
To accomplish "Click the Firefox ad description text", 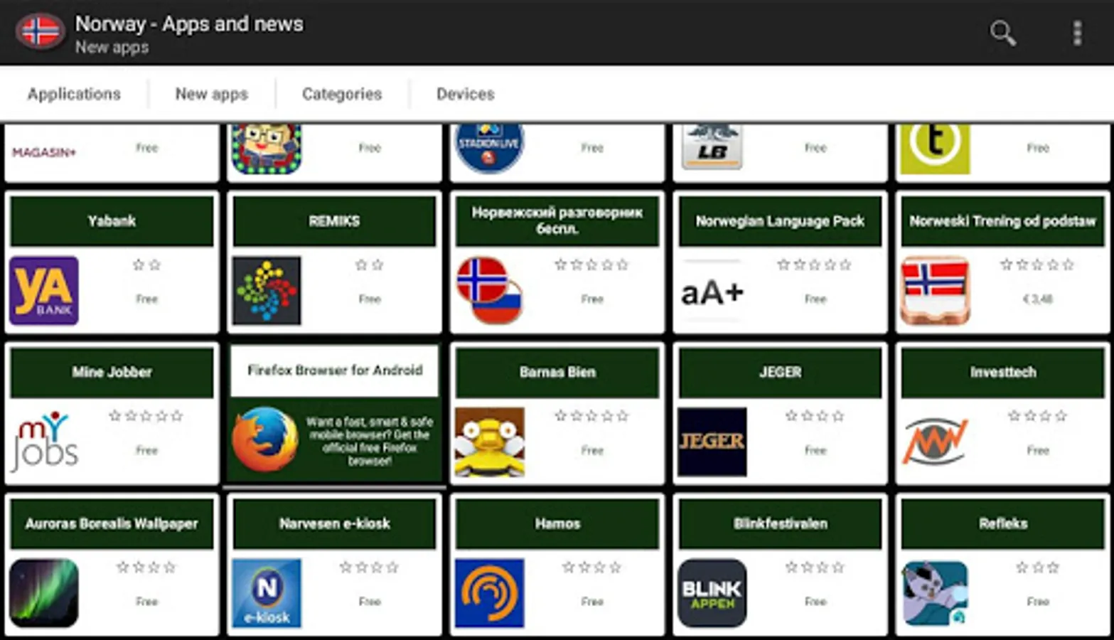I will click(370, 441).
